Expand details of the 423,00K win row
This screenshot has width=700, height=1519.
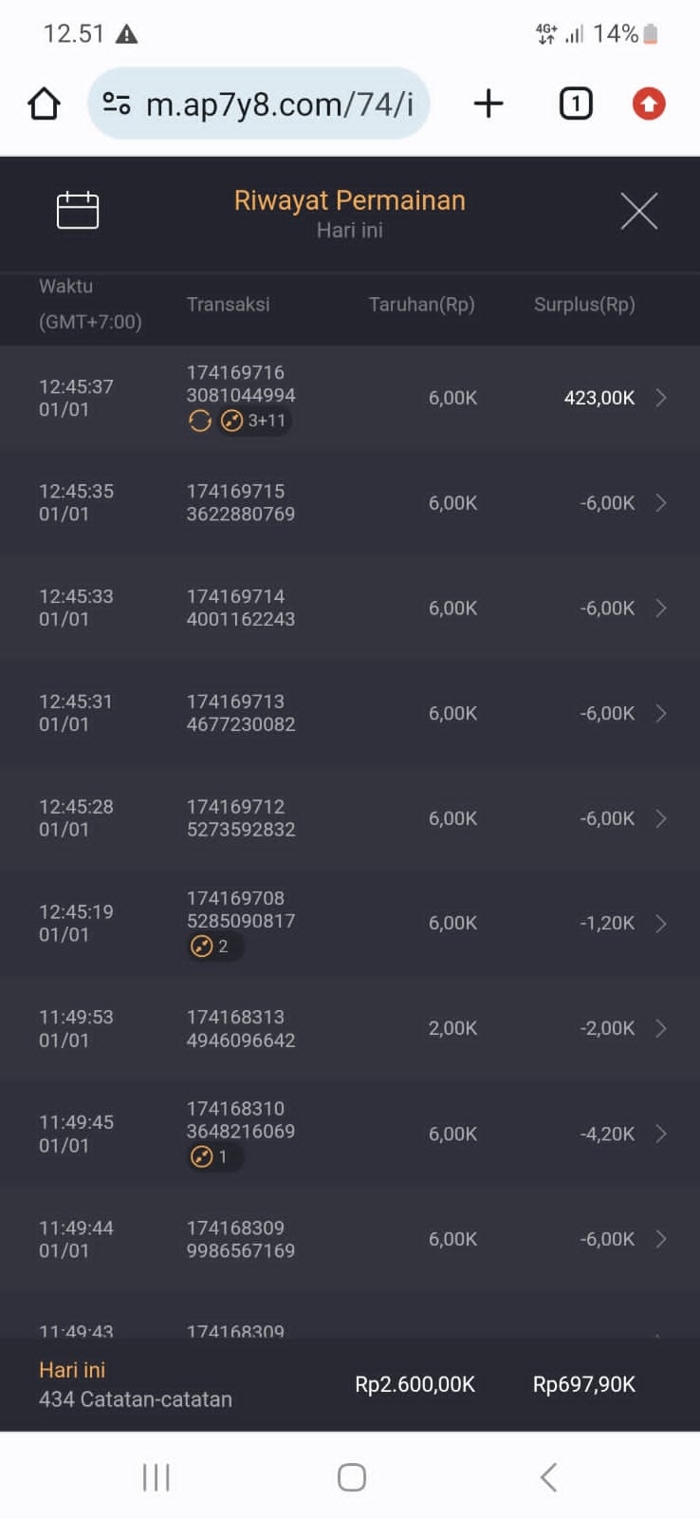pyautogui.click(x=661, y=398)
